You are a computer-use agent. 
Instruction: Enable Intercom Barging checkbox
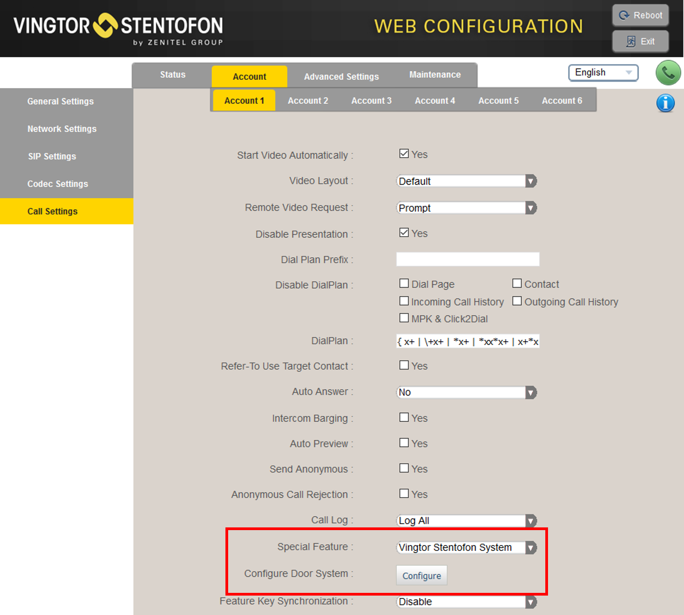pyautogui.click(x=404, y=418)
